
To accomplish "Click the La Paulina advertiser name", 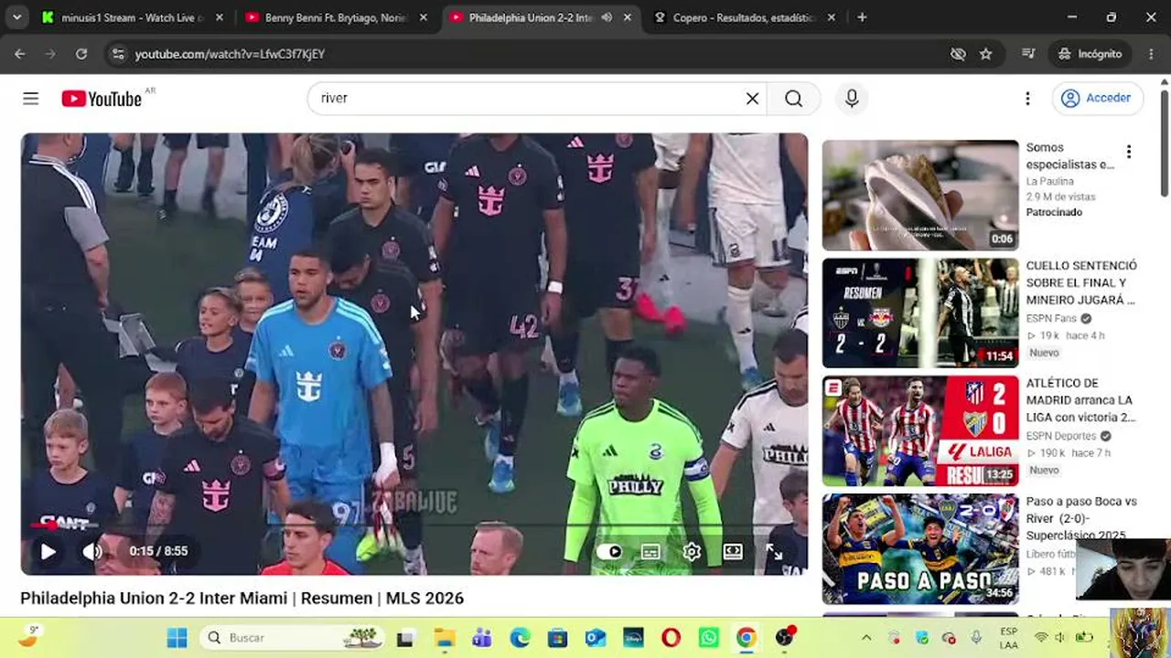I will [1049, 181].
